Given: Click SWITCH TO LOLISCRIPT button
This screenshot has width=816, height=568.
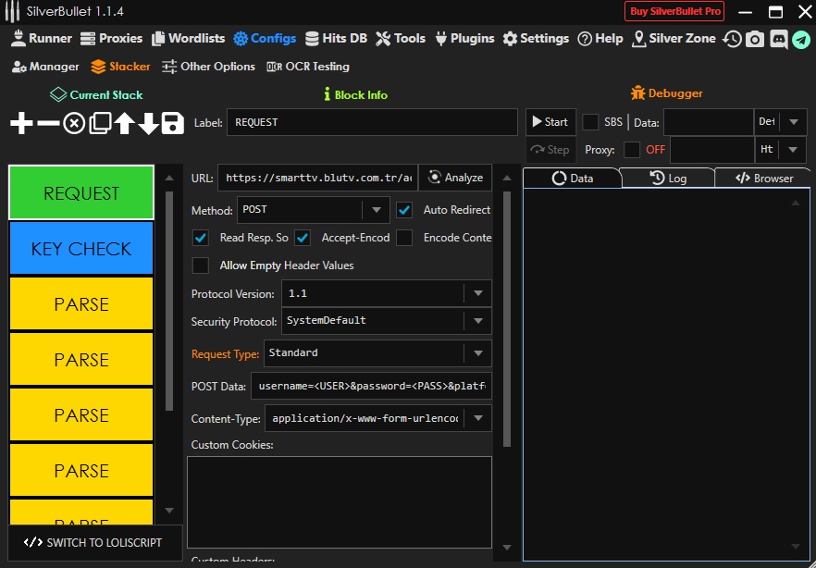Looking at the screenshot, I should [x=93, y=543].
